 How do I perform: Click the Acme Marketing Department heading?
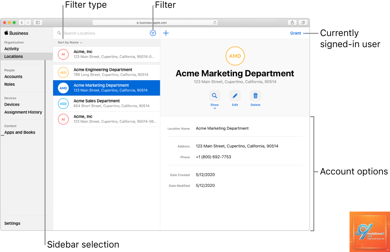coord(235,73)
